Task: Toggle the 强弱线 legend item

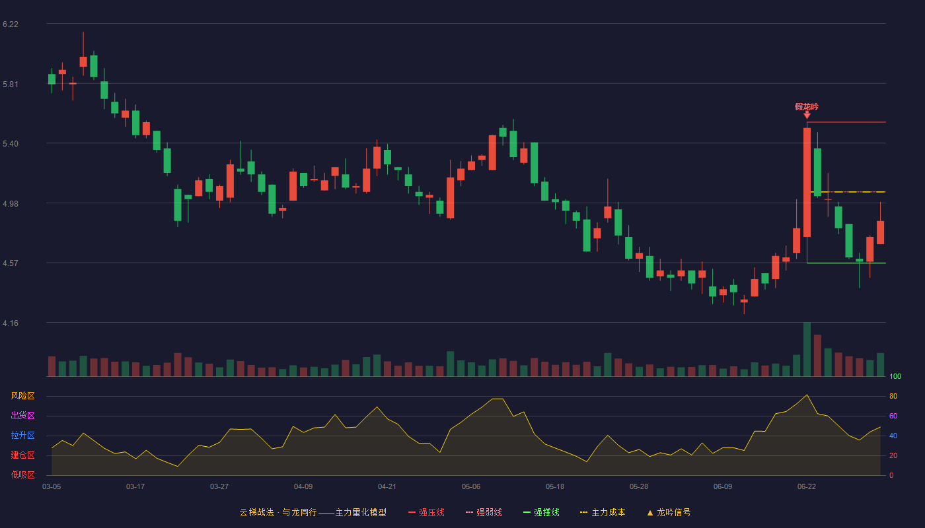Action: (484, 512)
